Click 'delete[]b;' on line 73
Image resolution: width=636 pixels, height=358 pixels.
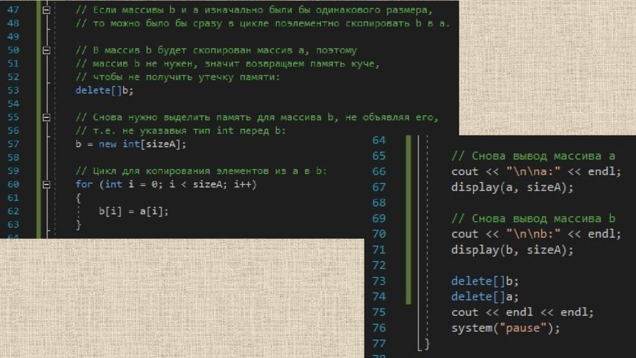(x=484, y=282)
